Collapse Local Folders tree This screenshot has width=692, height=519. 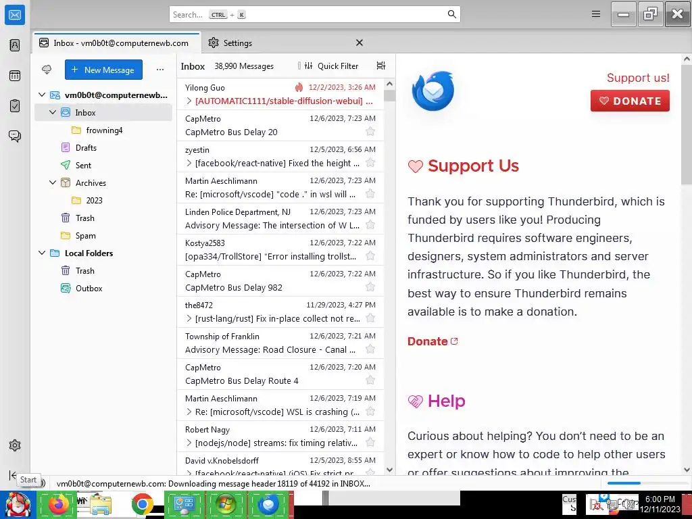[x=42, y=253]
